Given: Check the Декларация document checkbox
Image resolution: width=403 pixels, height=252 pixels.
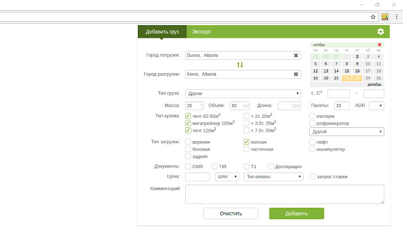Looking at the screenshot, I should (x=271, y=166).
